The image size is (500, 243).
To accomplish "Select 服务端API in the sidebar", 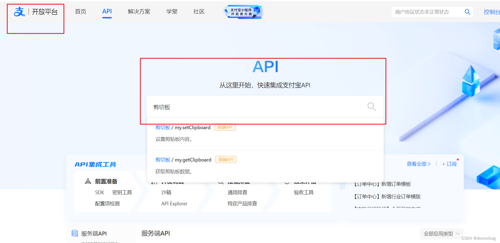I will coord(94,234).
